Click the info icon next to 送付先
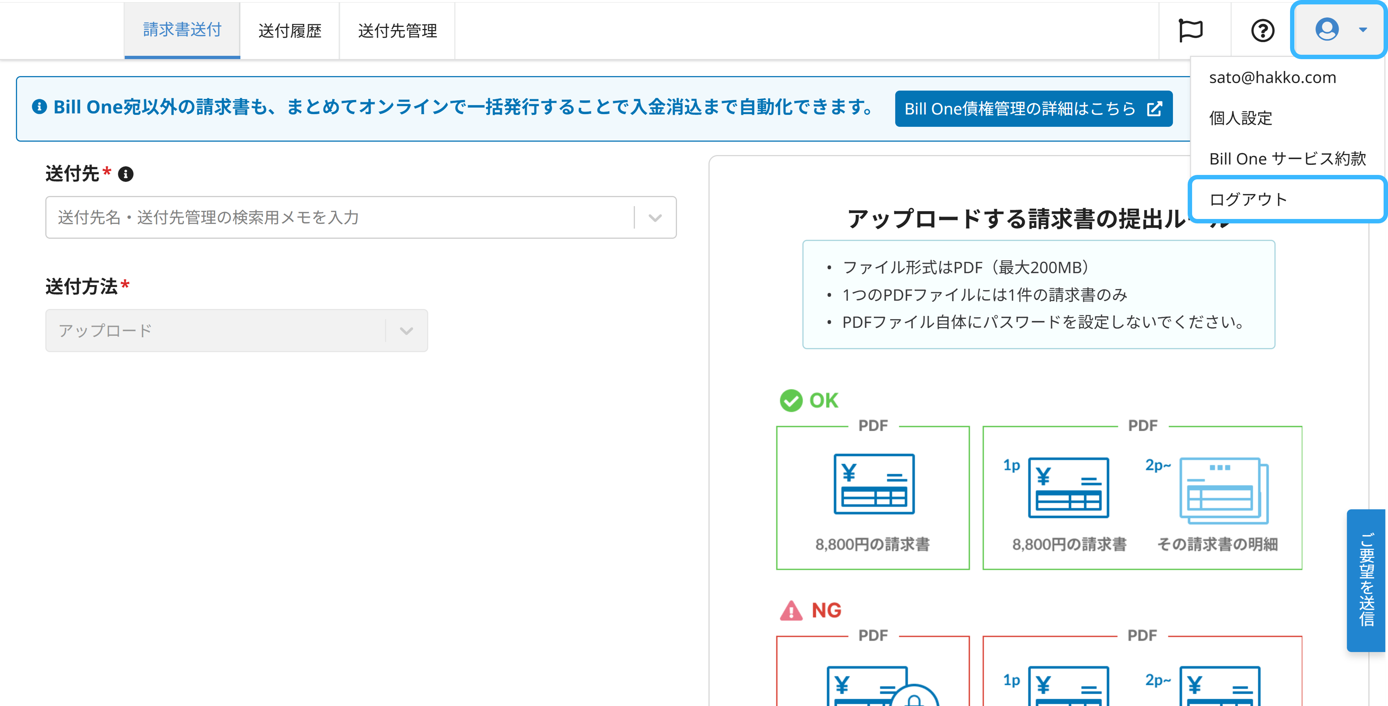Viewport: 1388px width, 706px height. point(126,174)
